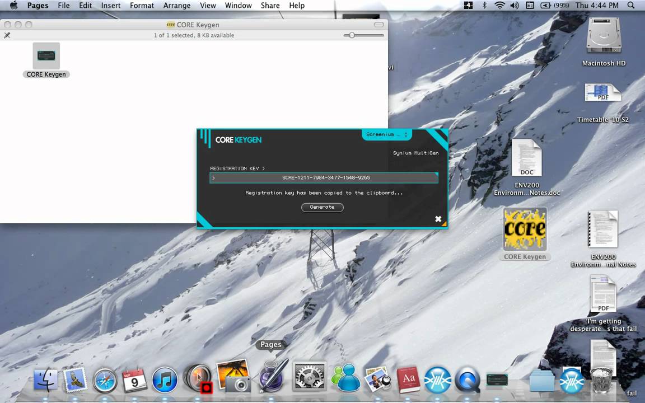Open the Edit menu
The height and width of the screenshot is (403, 645).
tap(86, 6)
